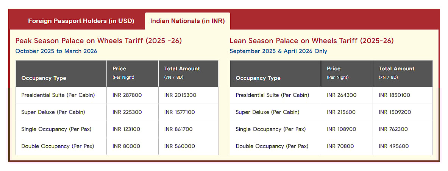This screenshot has height=171, width=448.
Task: Click the INR 80000 price cell
Action: 126,146
